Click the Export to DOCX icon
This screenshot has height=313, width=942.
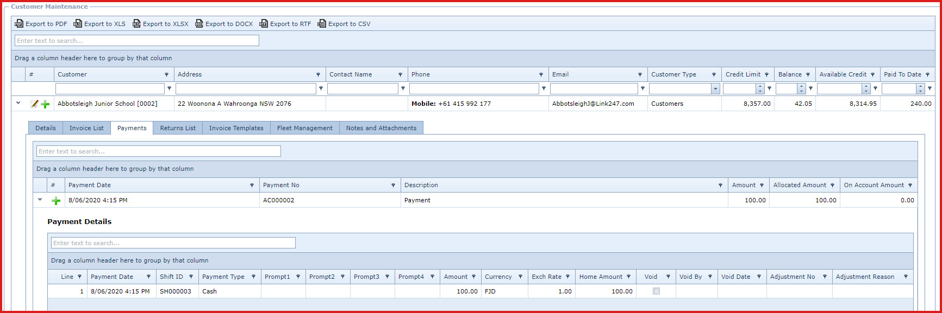click(x=199, y=24)
